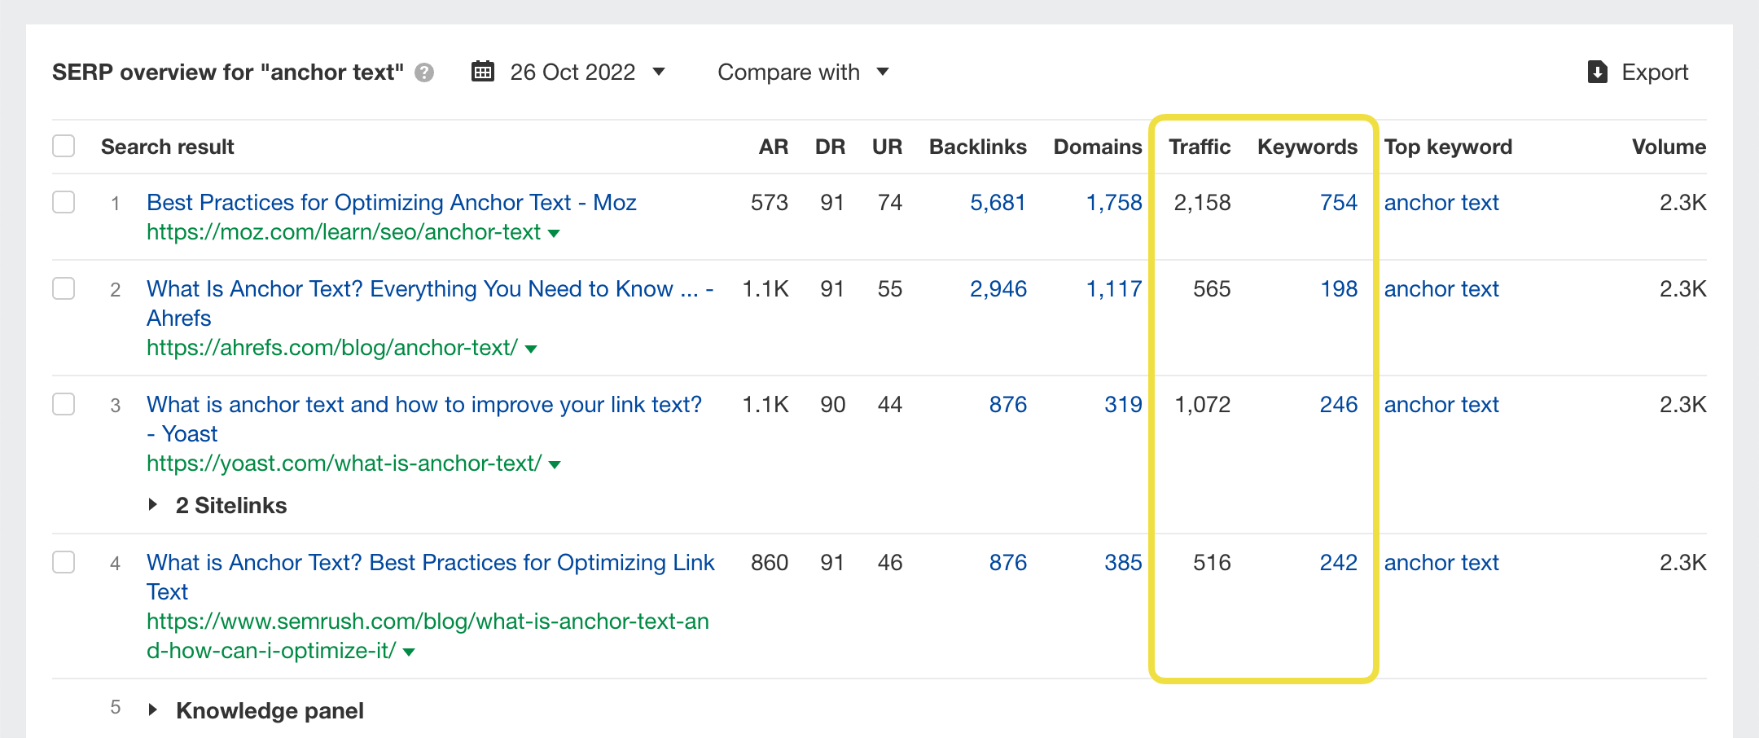Click the Export download icon
This screenshot has height=738, width=1759.
(1597, 72)
